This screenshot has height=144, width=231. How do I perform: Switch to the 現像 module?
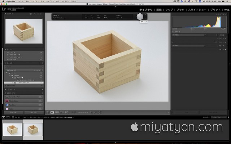coord(159,10)
